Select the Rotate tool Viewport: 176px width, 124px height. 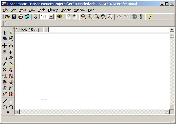click(11, 52)
